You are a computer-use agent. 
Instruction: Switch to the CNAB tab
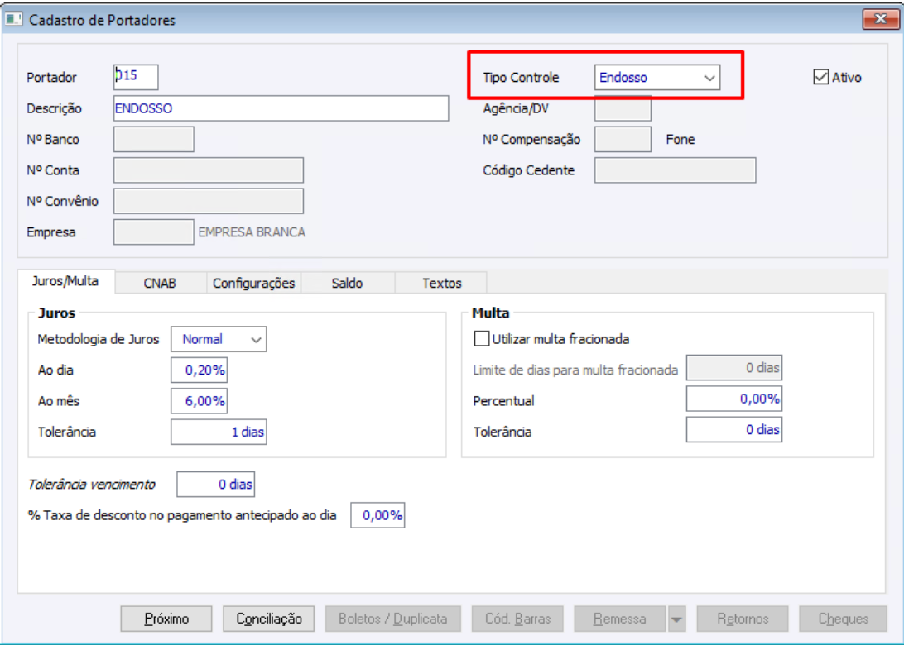point(160,283)
